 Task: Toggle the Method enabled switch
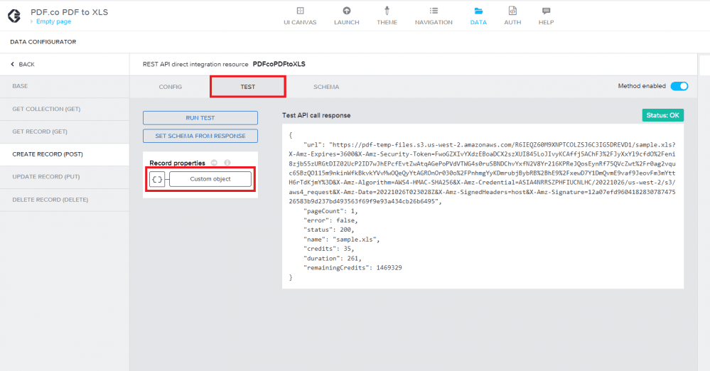tap(679, 86)
